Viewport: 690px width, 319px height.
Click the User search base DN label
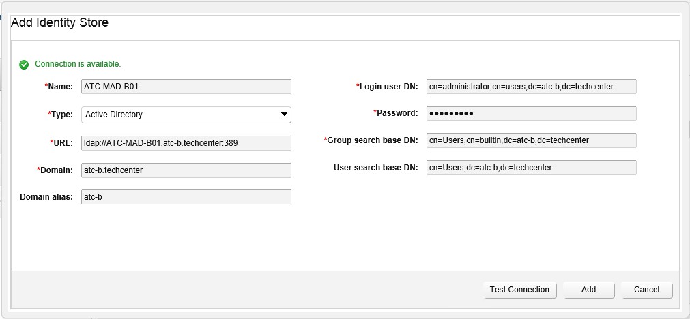click(x=375, y=168)
